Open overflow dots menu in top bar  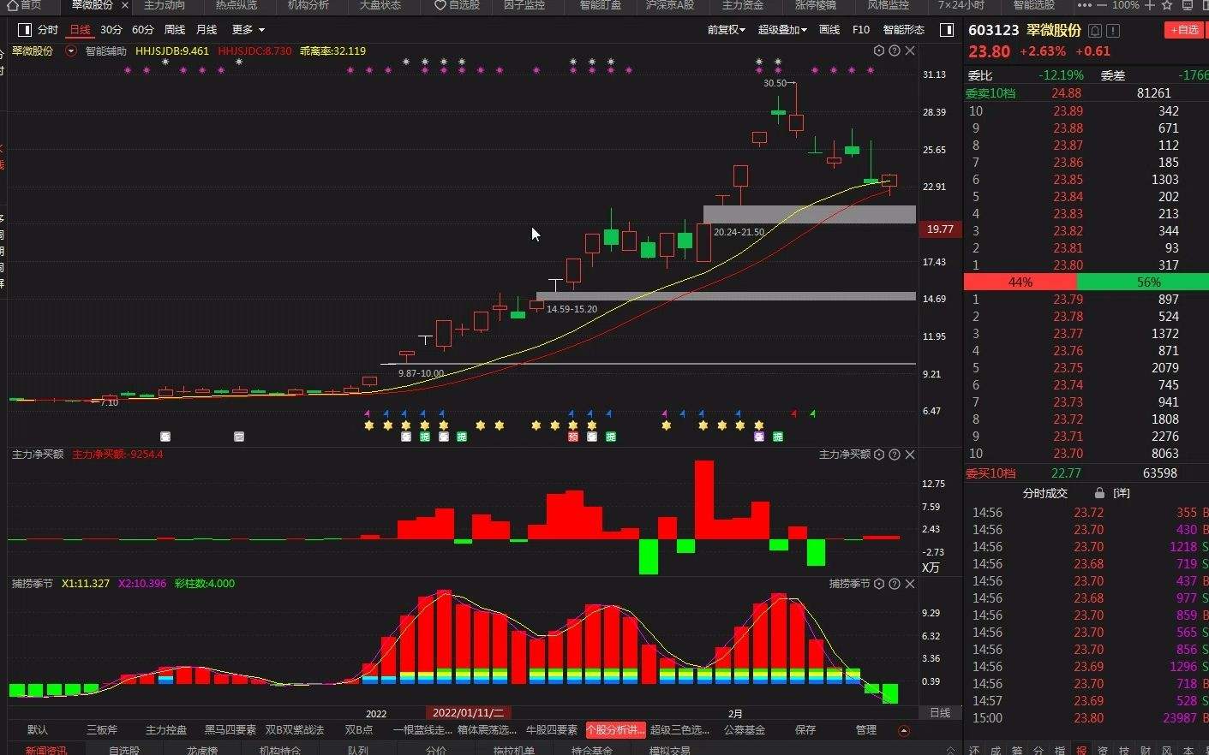tap(1084, 5)
